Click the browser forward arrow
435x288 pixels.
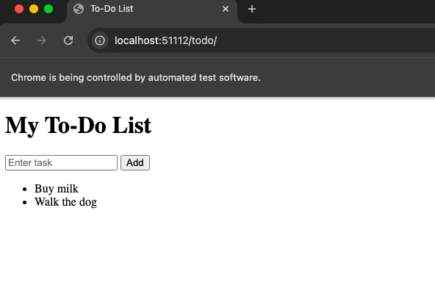coord(42,40)
